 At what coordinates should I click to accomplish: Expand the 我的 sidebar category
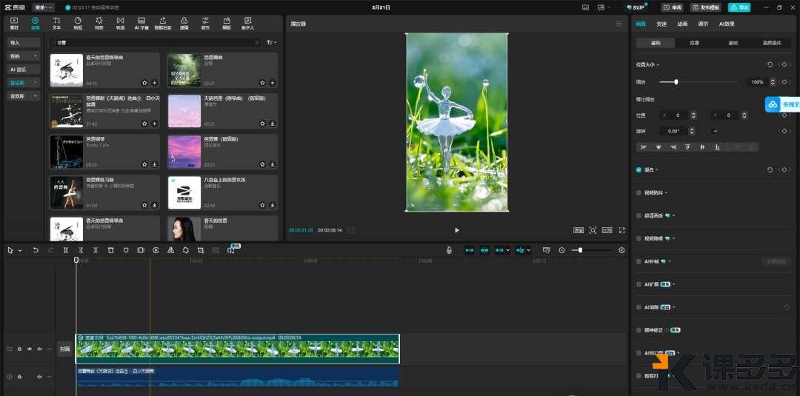click(24, 56)
